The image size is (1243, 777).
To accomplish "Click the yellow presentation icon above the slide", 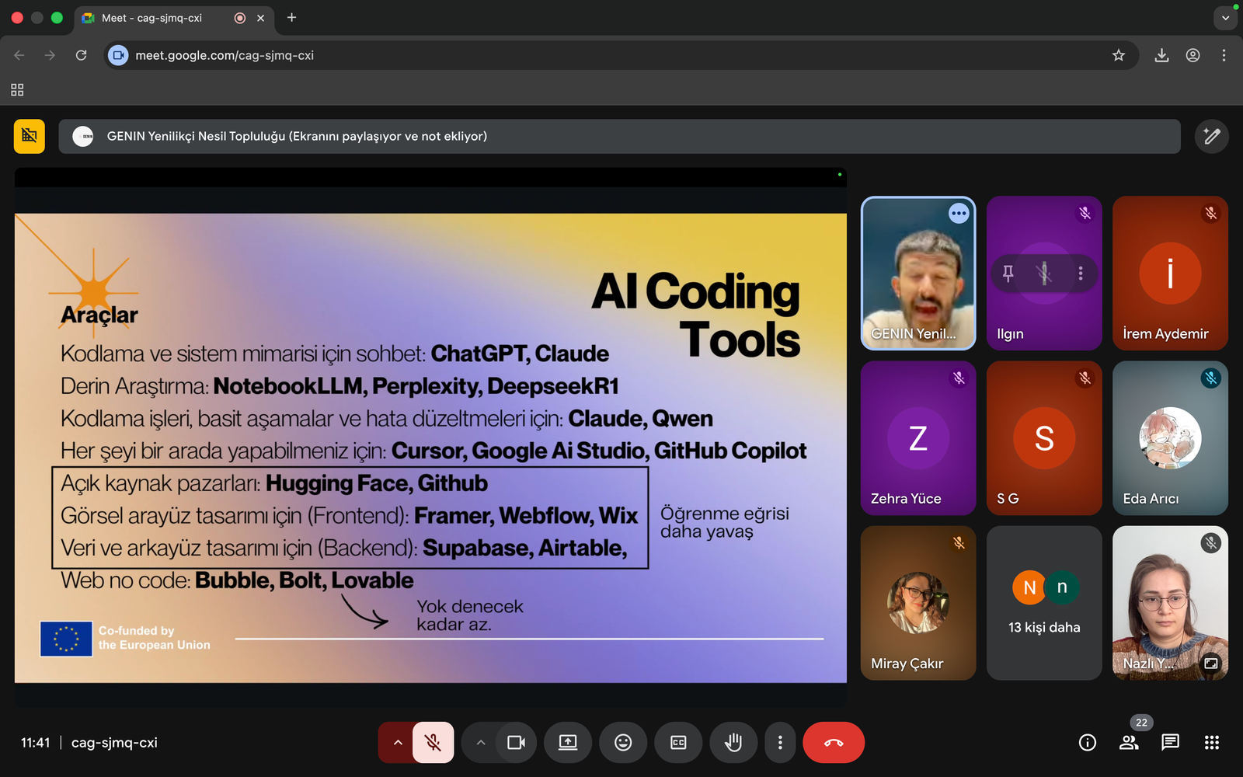I will coord(30,136).
